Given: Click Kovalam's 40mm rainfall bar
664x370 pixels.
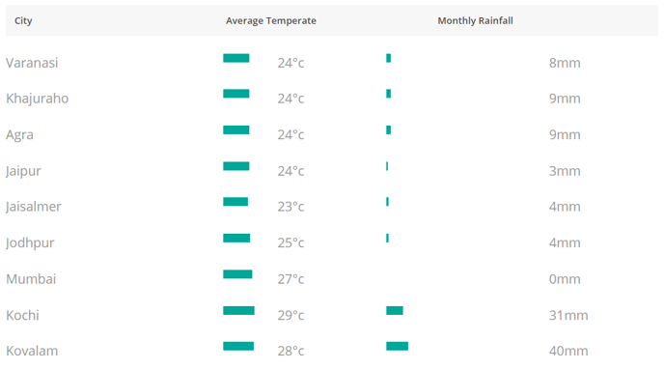Looking at the screenshot, I should tap(398, 346).
